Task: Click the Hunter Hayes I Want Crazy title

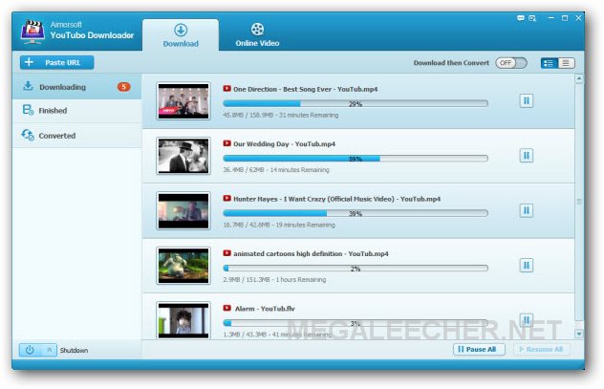Action: tap(336, 199)
